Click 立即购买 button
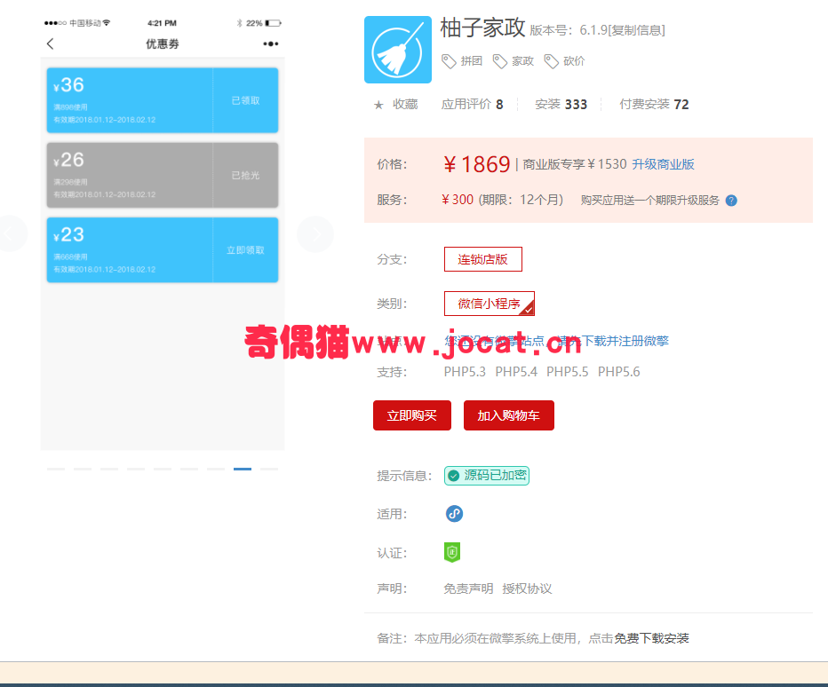The height and width of the screenshot is (687, 828). tap(412, 415)
